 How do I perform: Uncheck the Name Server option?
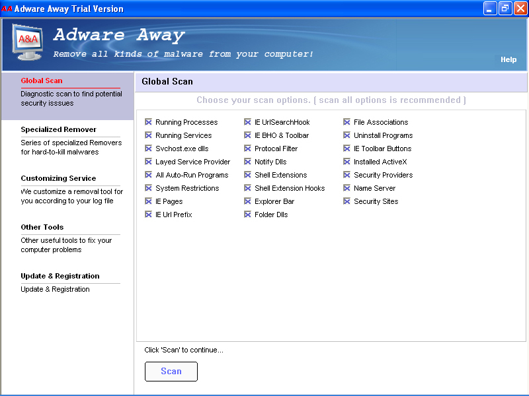(346, 188)
